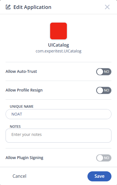
Task: Click the edit pencil icon in header
Action: tap(8, 7)
